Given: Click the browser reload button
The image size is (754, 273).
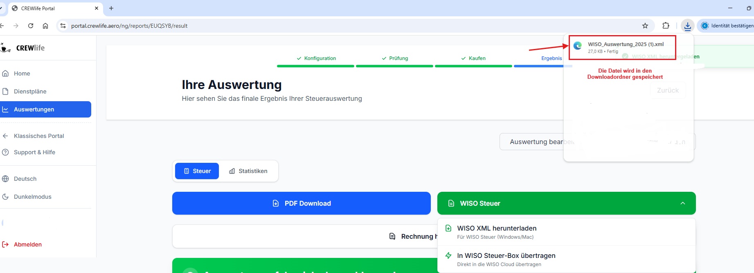Looking at the screenshot, I should click(x=31, y=26).
